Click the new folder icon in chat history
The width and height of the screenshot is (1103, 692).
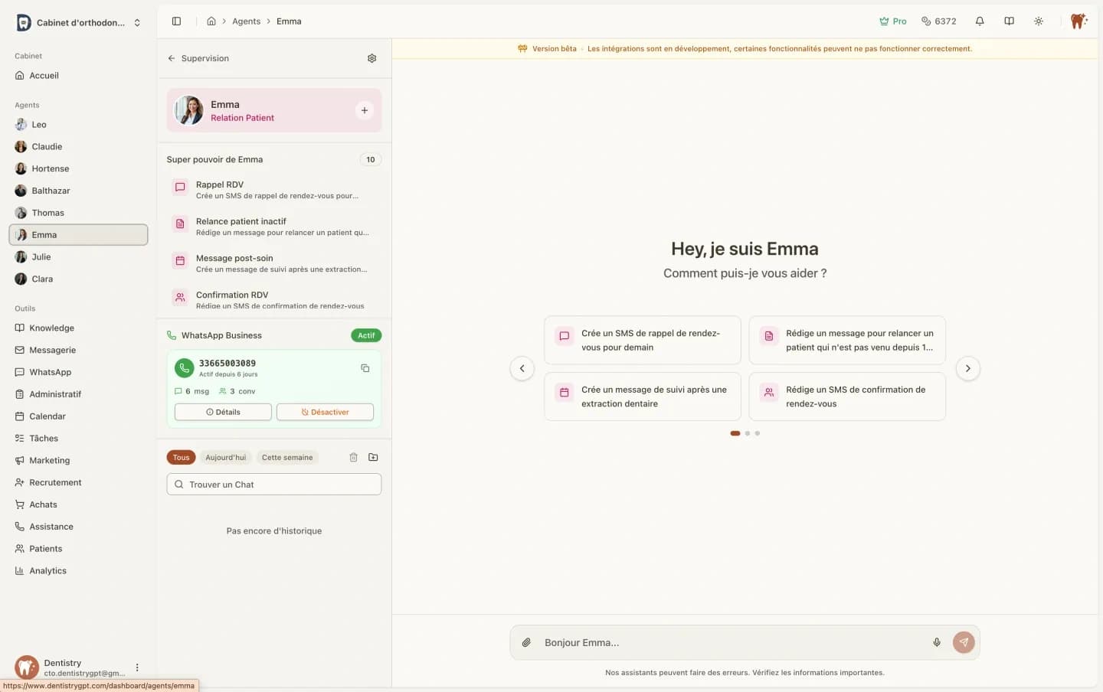(x=373, y=457)
